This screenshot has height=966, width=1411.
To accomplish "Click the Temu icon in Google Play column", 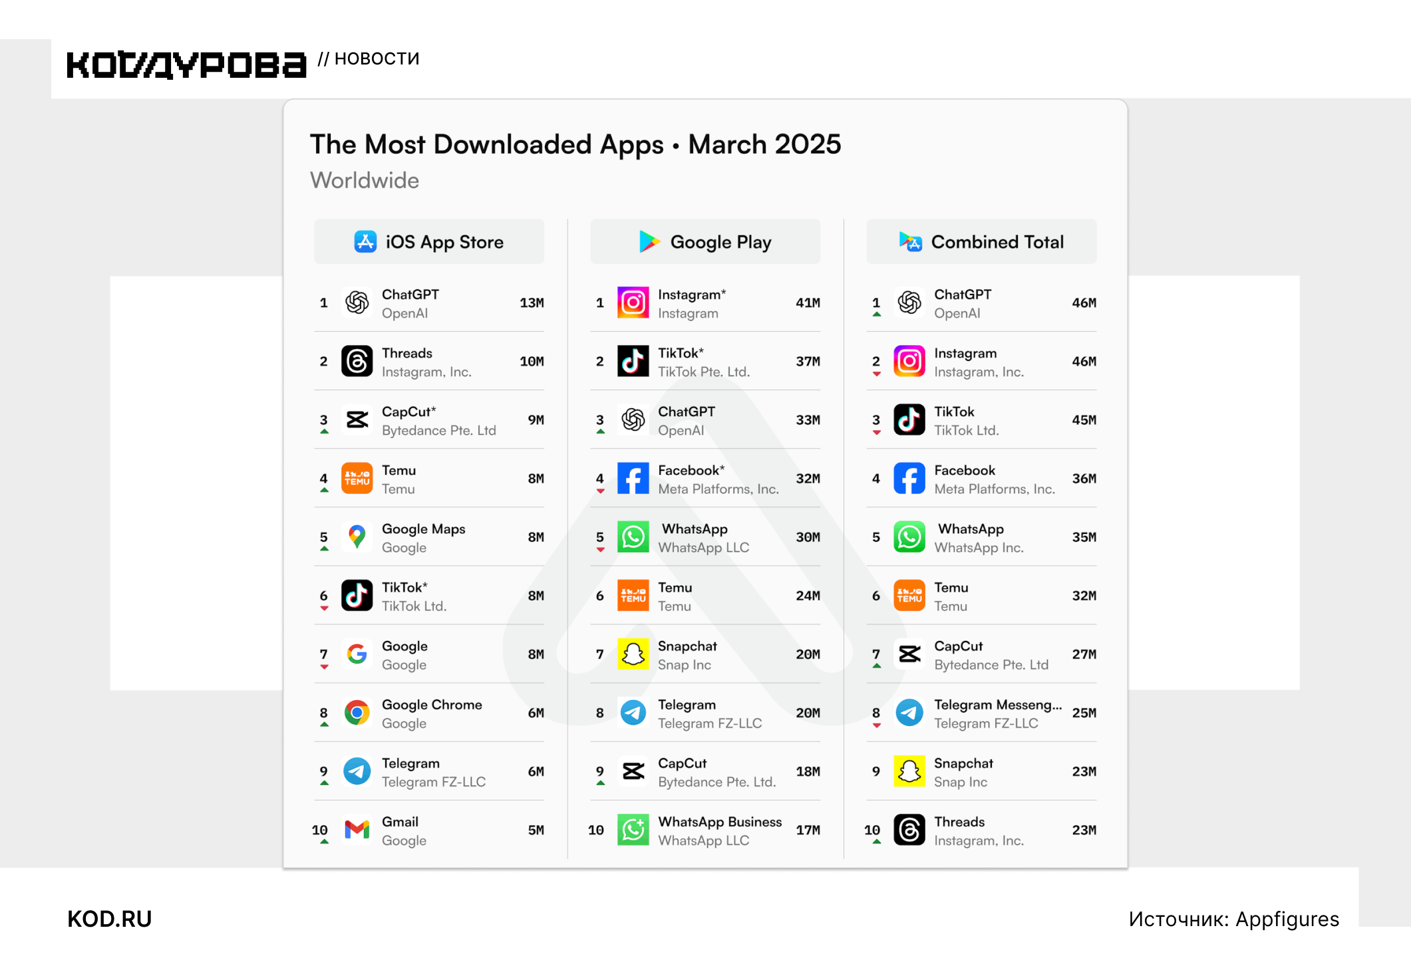I will [633, 596].
